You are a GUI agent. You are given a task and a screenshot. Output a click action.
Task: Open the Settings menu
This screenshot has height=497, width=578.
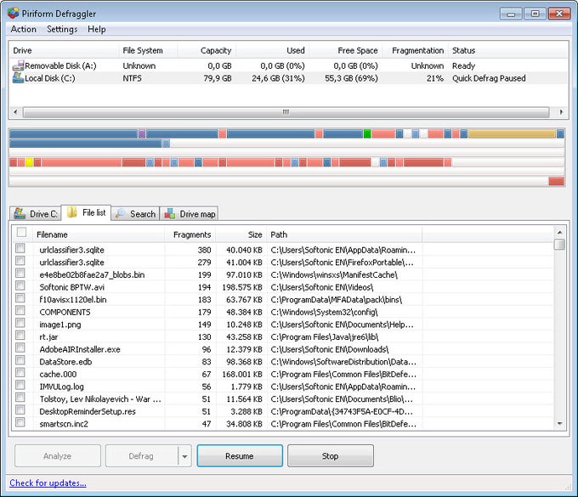tap(62, 29)
